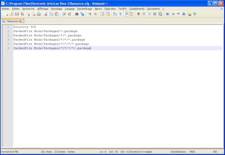Open the Recherche menu
225x155 pixels.
click(x=28, y=9)
